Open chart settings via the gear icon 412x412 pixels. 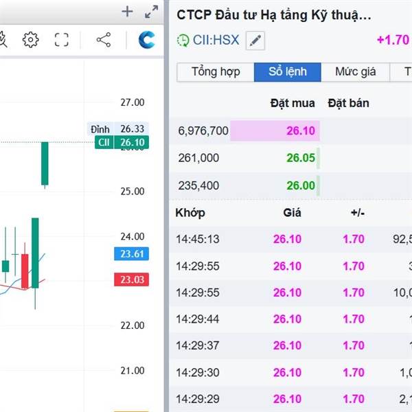pos(31,40)
